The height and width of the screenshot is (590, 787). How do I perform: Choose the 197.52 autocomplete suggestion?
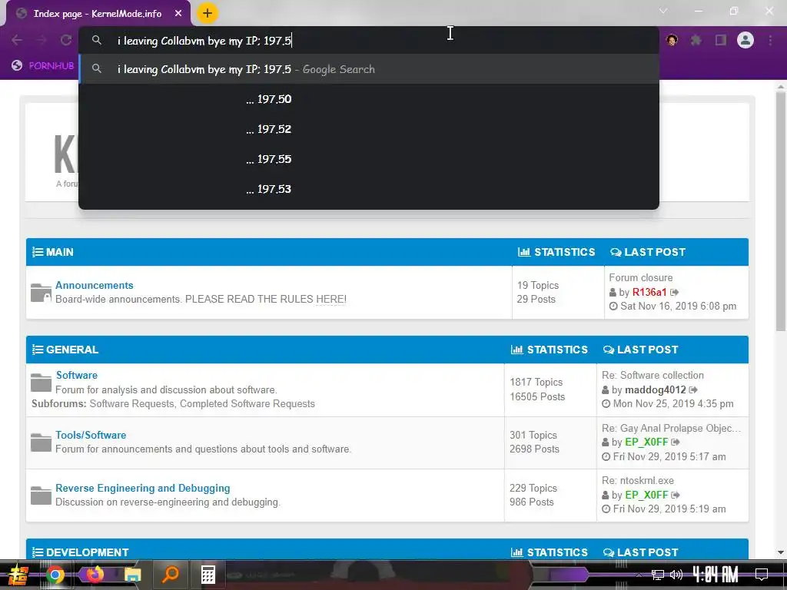pos(368,129)
